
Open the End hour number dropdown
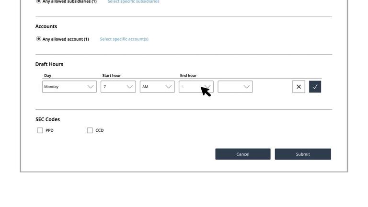(191, 87)
